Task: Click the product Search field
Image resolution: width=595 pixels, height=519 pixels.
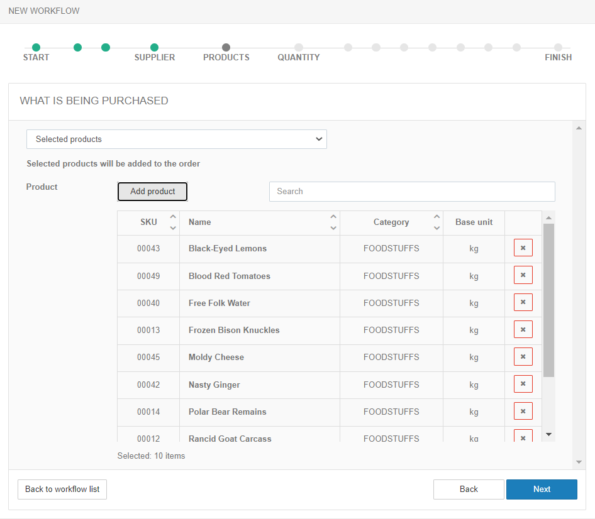Action: 412,192
